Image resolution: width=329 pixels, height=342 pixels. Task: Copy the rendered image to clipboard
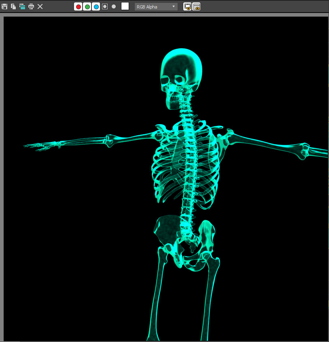pos(13,6)
